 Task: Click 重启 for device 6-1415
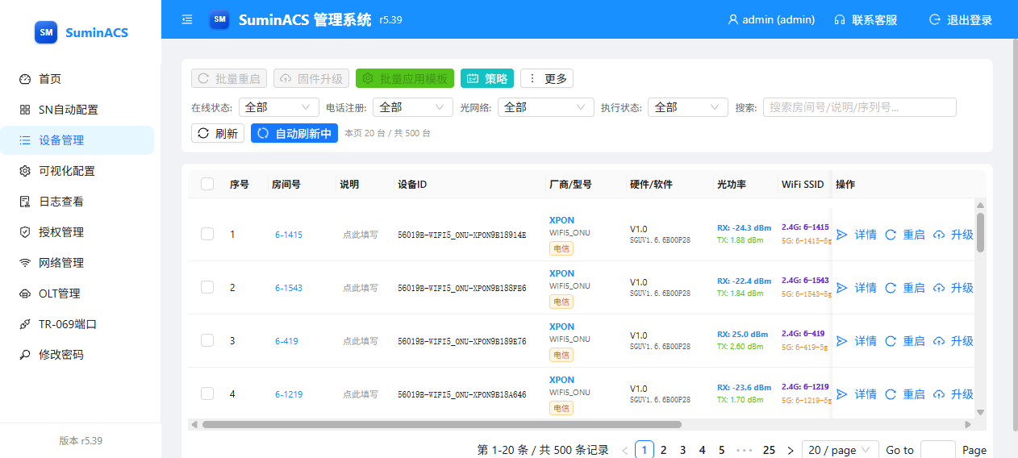click(905, 235)
